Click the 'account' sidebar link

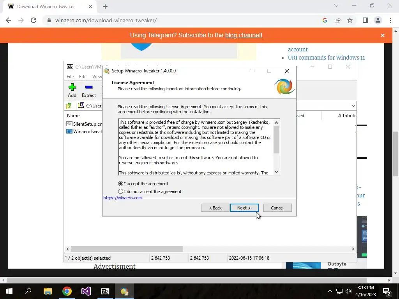tap(298, 49)
